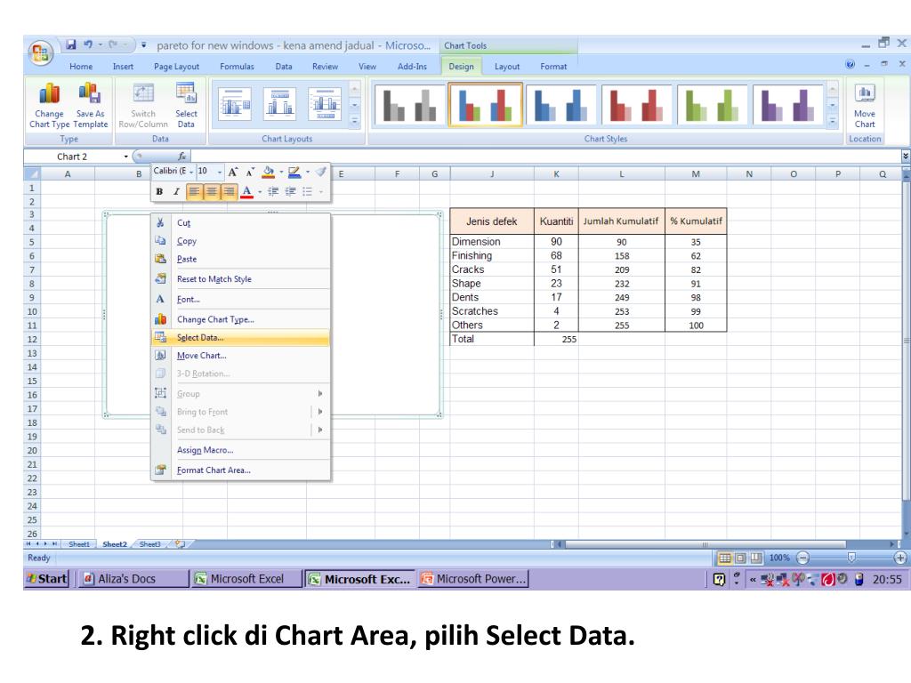Open font color dropdown arrow
911x683 pixels.
tap(259, 192)
